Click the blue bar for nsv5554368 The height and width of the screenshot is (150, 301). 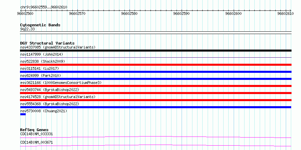click(x=156, y=107)
